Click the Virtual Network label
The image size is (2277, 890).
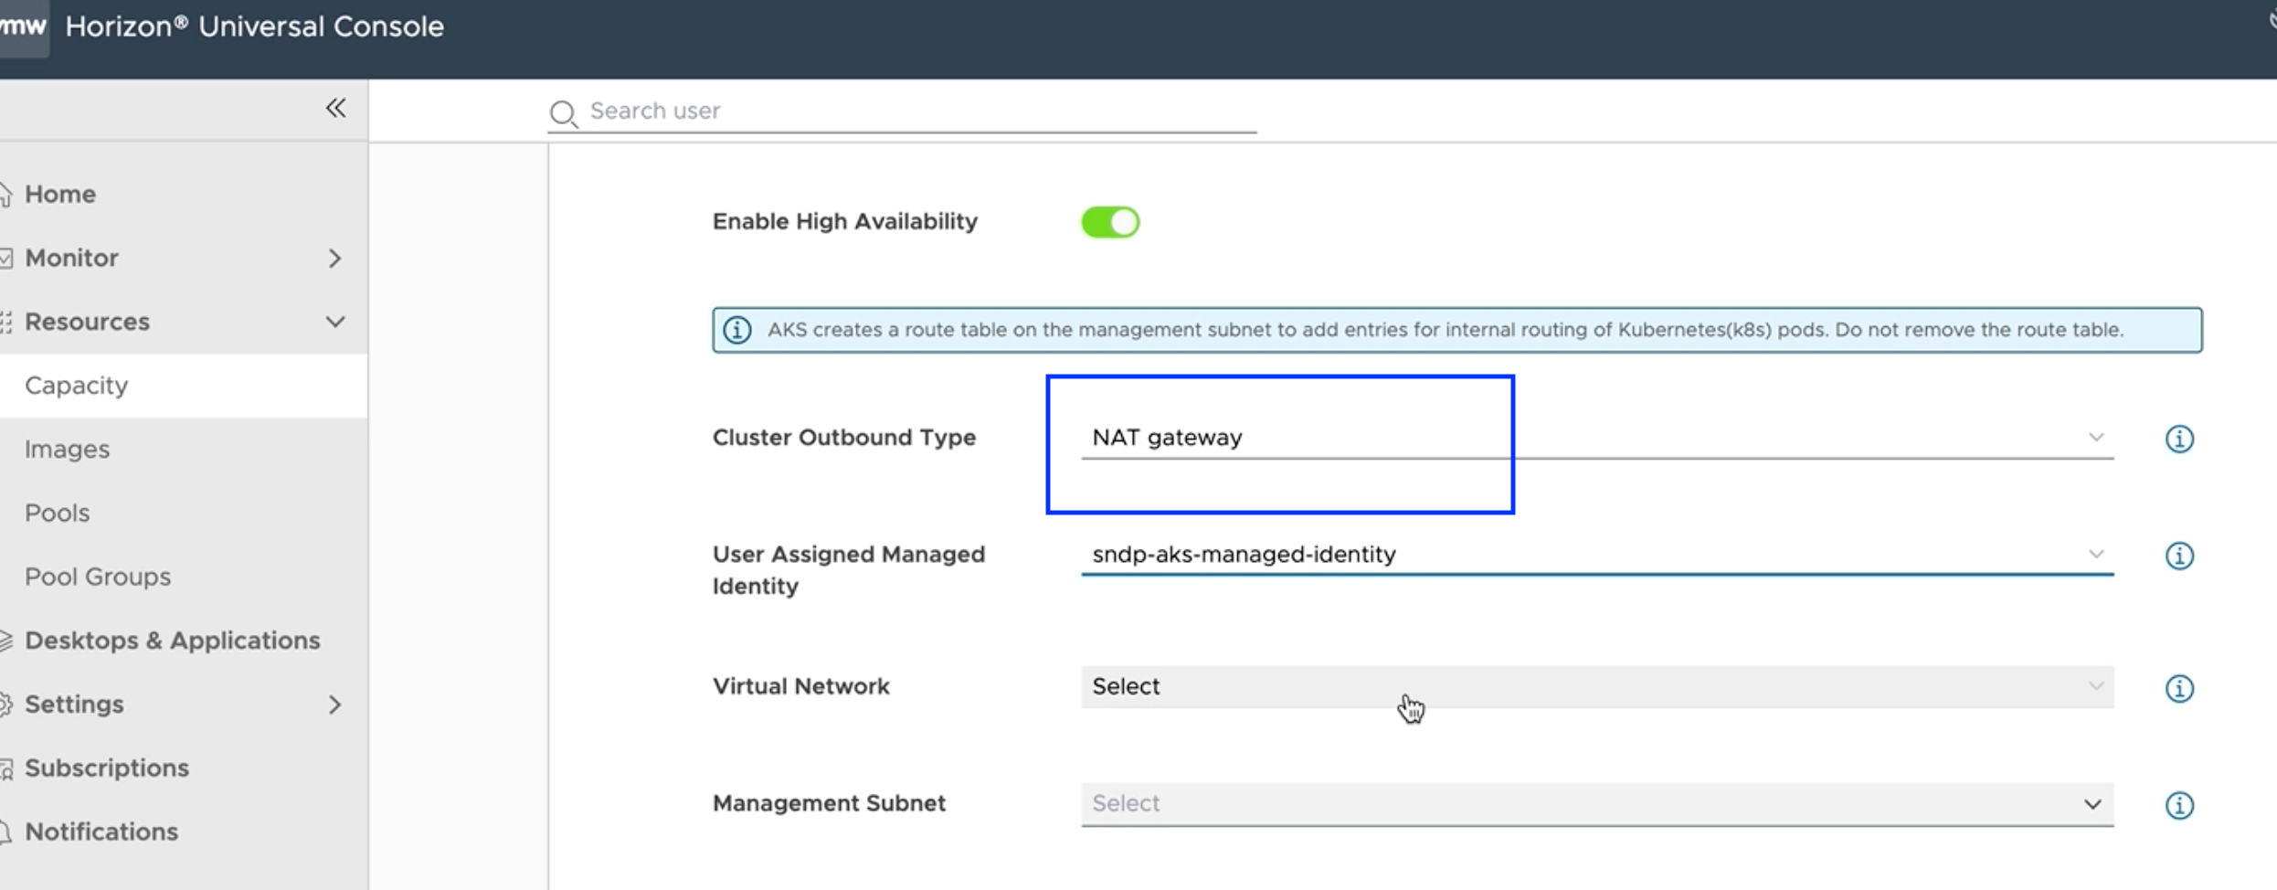801,686
